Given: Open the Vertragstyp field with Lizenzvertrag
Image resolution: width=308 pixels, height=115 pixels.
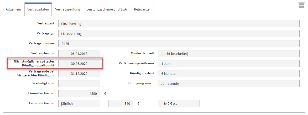Looking at the screenshot, I should [x=179, y=34].
